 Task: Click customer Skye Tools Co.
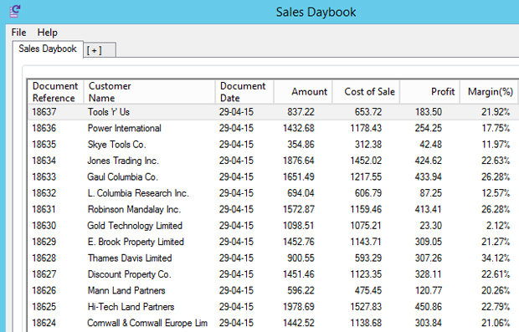pyautogui.click(x=116, y=145)
